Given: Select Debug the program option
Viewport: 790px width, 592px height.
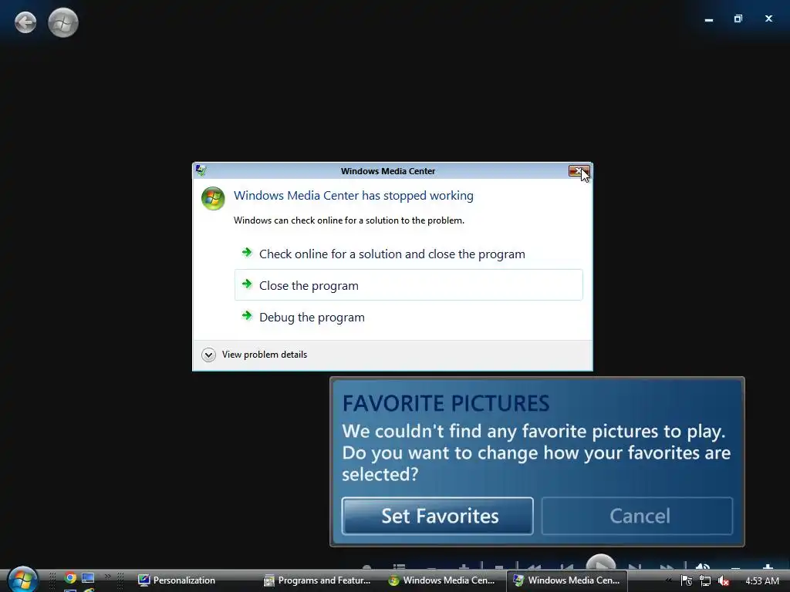Looking at the screenshot, I should pyautogui.click(x=409, y=317).
